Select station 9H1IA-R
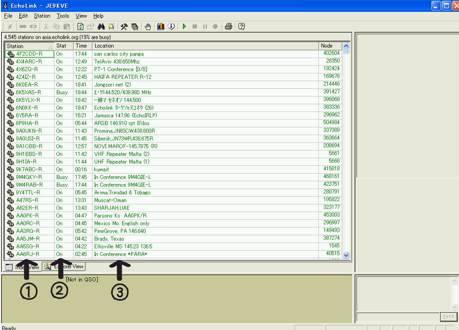This screenshot has height=330, width=459. [x=26, y=162]
